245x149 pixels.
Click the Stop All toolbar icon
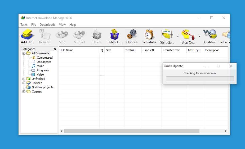point(79,34)
